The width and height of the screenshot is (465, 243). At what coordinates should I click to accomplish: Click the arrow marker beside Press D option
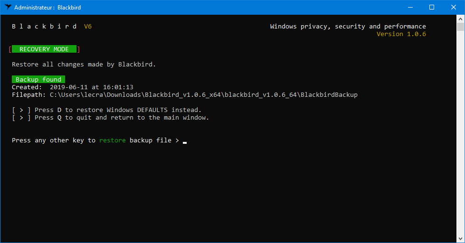point(21,110)
